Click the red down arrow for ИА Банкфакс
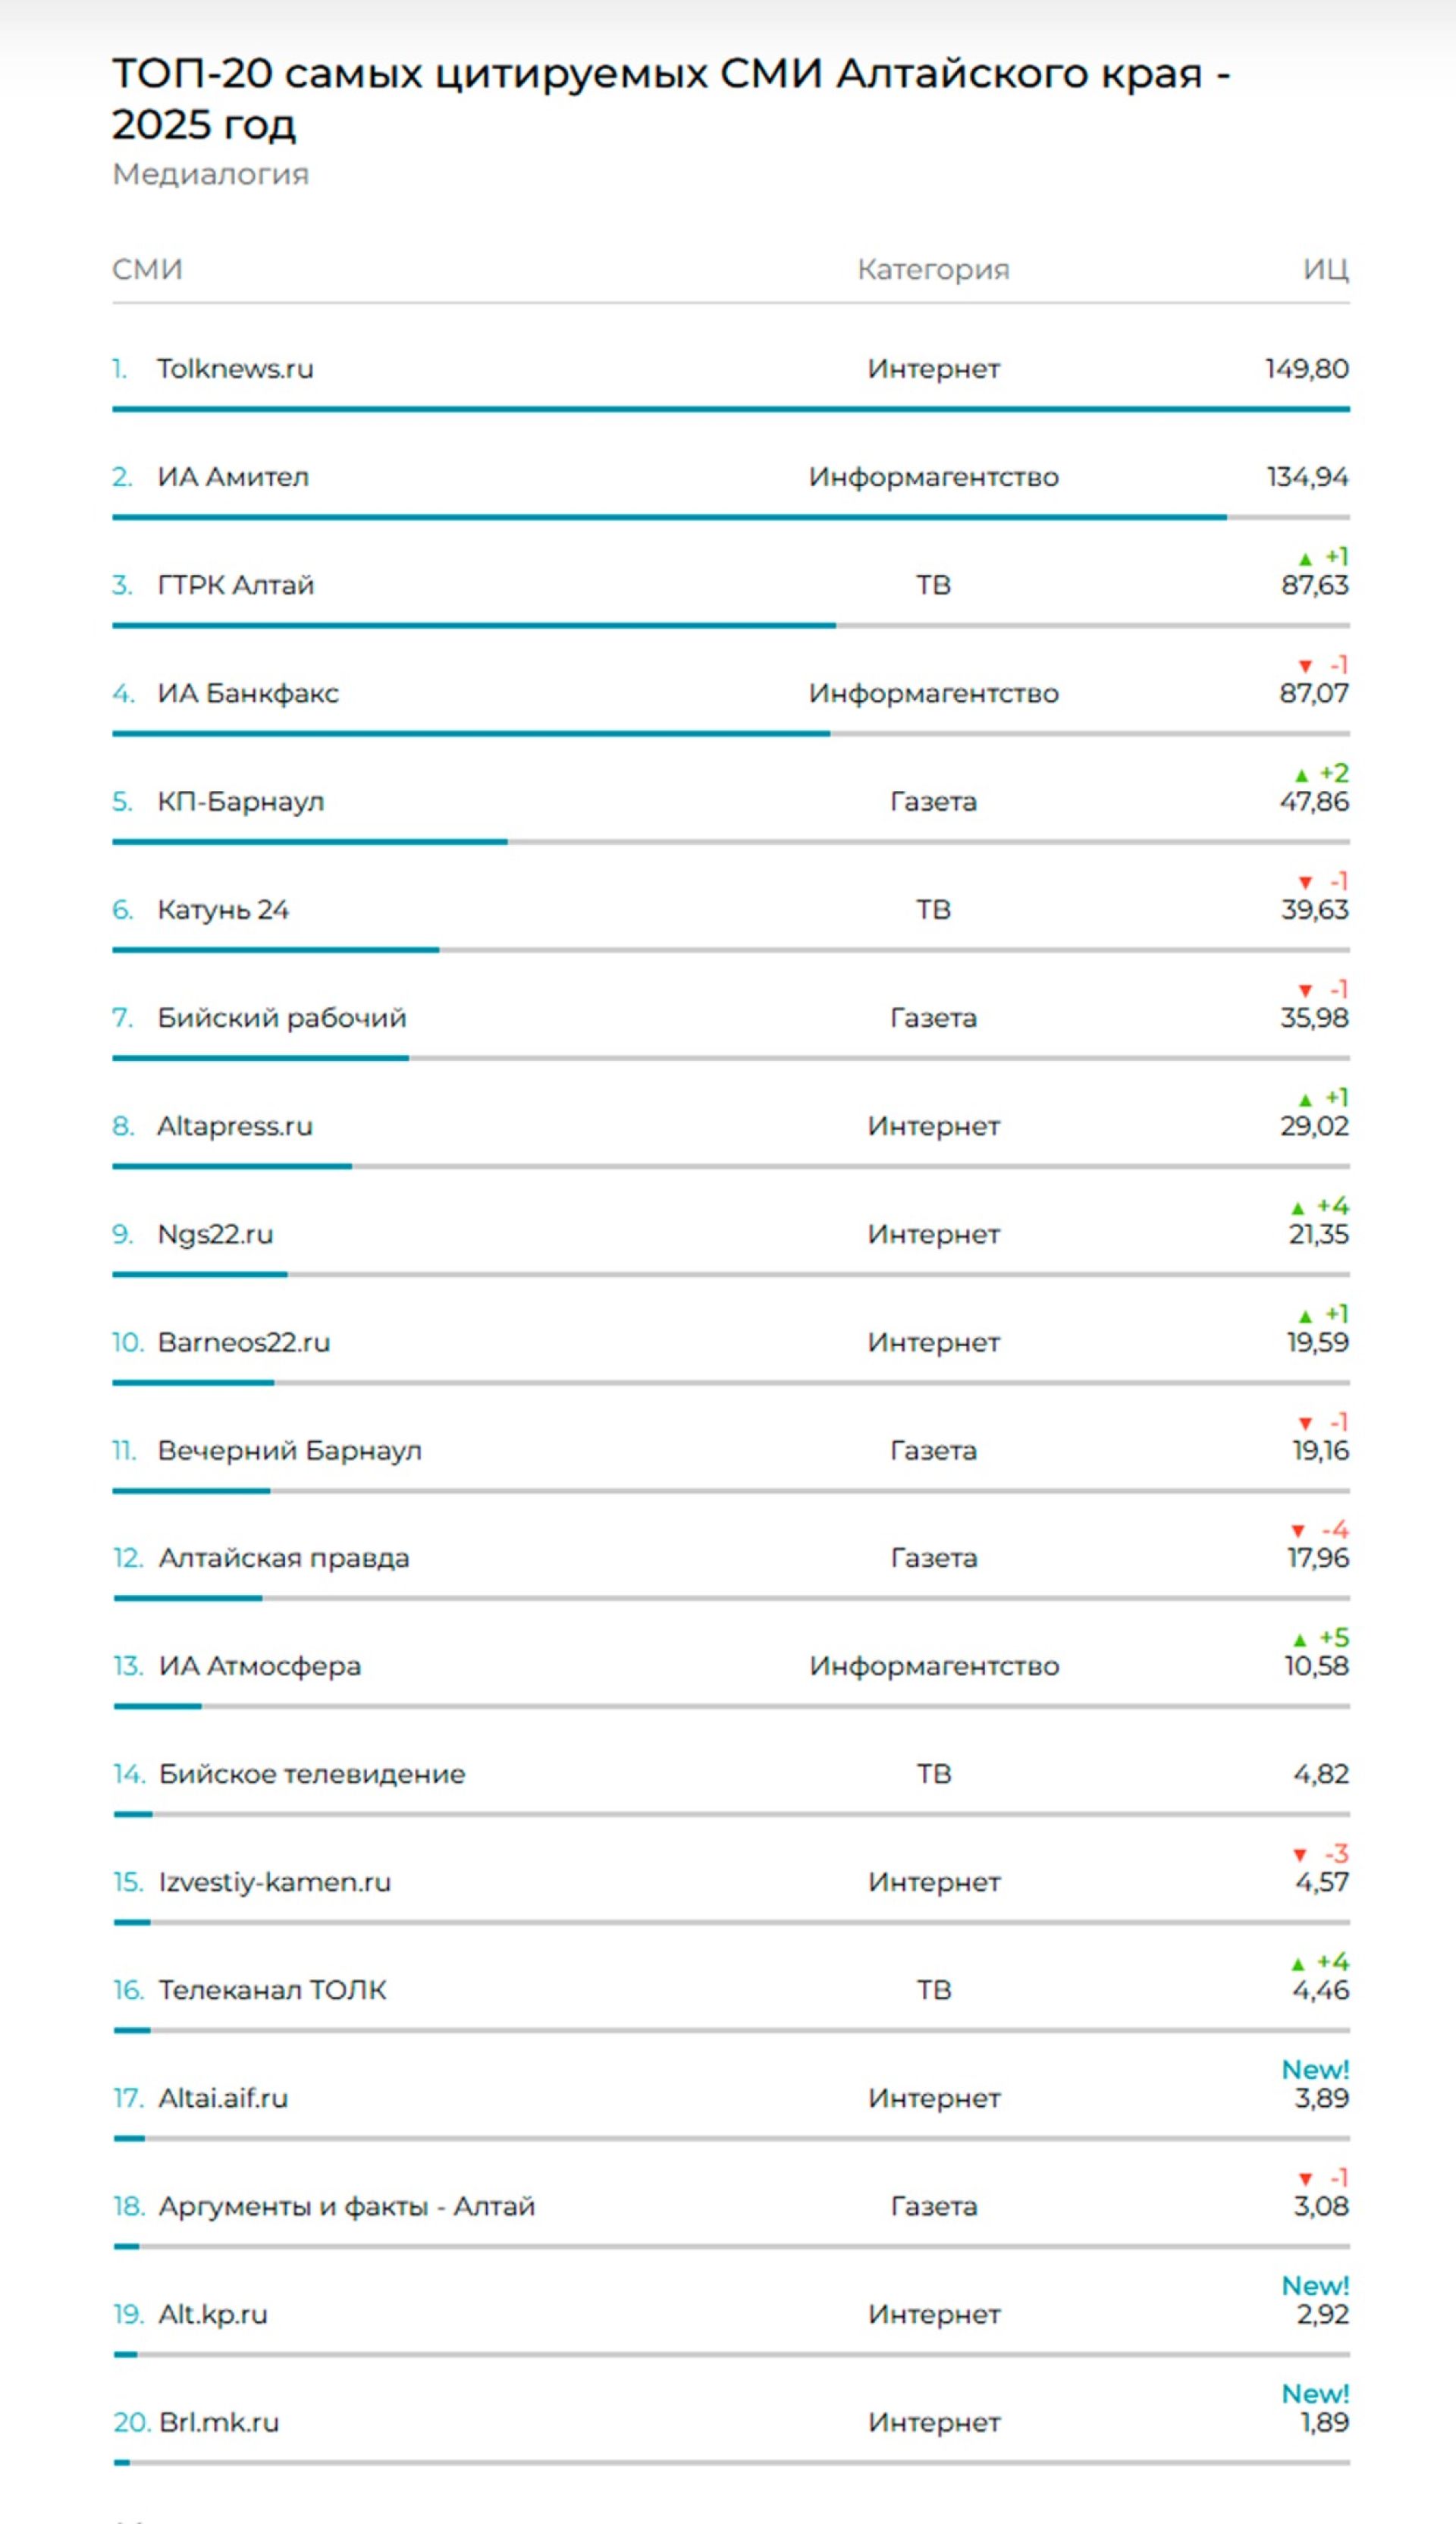Image resolution: width=1456 pixels, height=2524 pixels. click(x=1305, y=666)
